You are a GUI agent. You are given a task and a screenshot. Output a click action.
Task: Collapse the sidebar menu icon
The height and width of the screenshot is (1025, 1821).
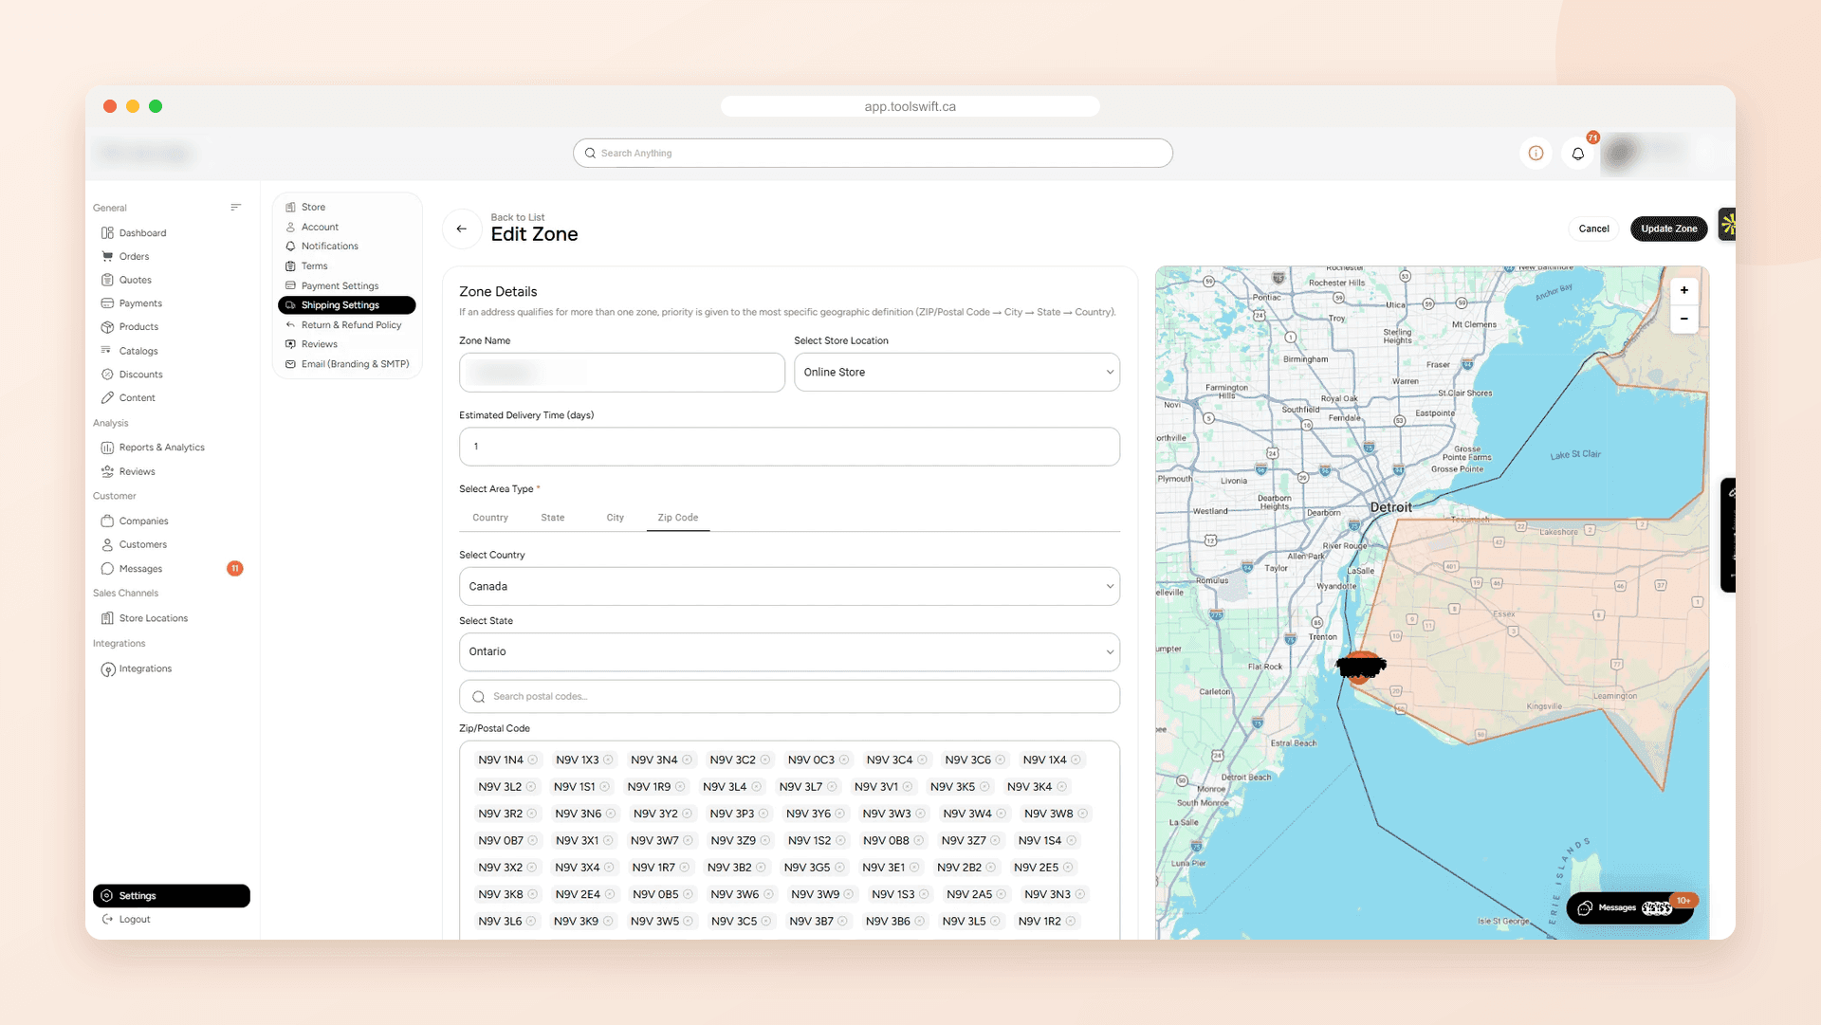[235, 208]
